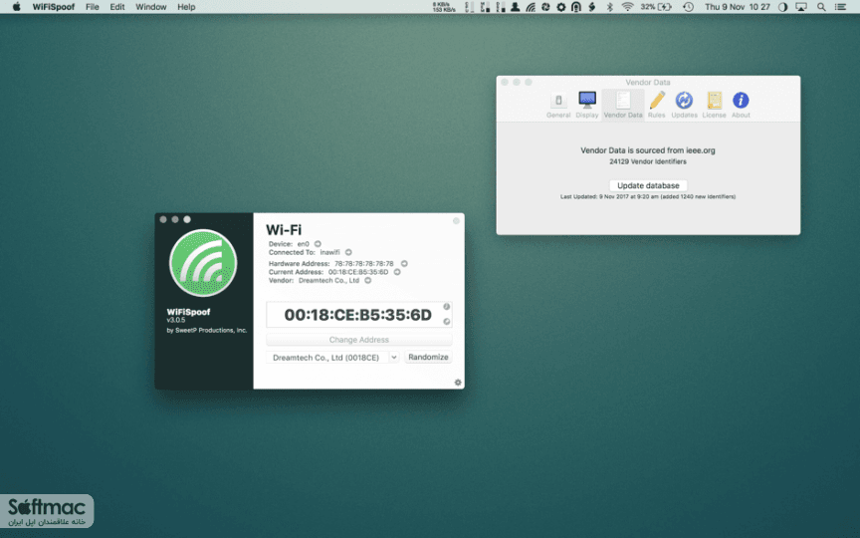Click the Bluetooth menu bar icon
860x538 pixels.
(609, 7)
